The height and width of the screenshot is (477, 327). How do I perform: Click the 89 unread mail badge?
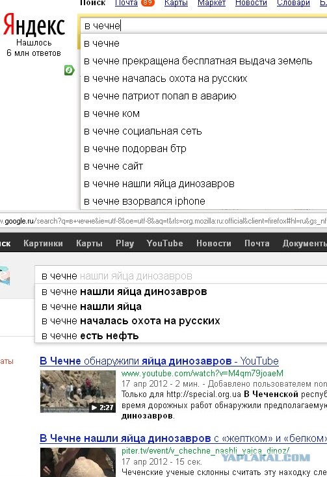(x=148, y=3)
